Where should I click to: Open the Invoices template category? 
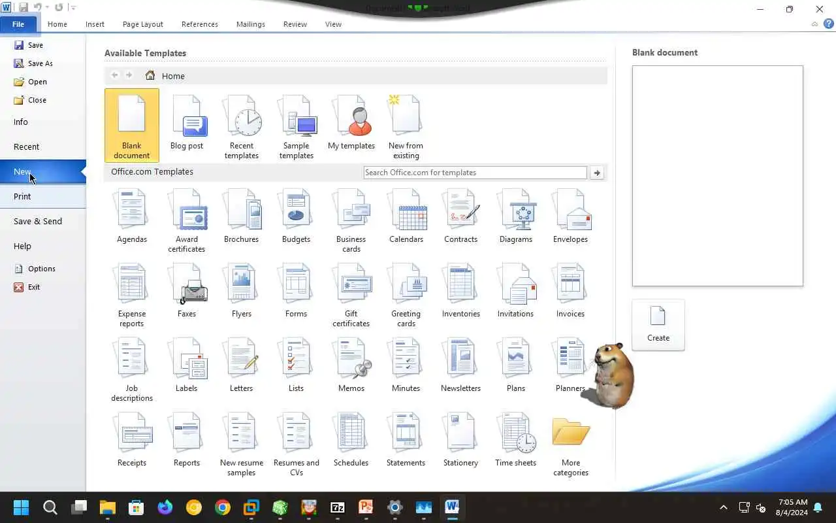[571, 291]
